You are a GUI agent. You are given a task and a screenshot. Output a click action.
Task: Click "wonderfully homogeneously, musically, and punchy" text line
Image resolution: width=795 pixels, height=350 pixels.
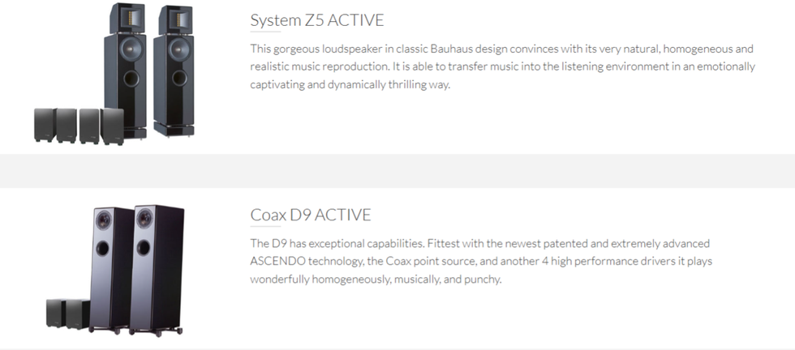coord(376,279)
